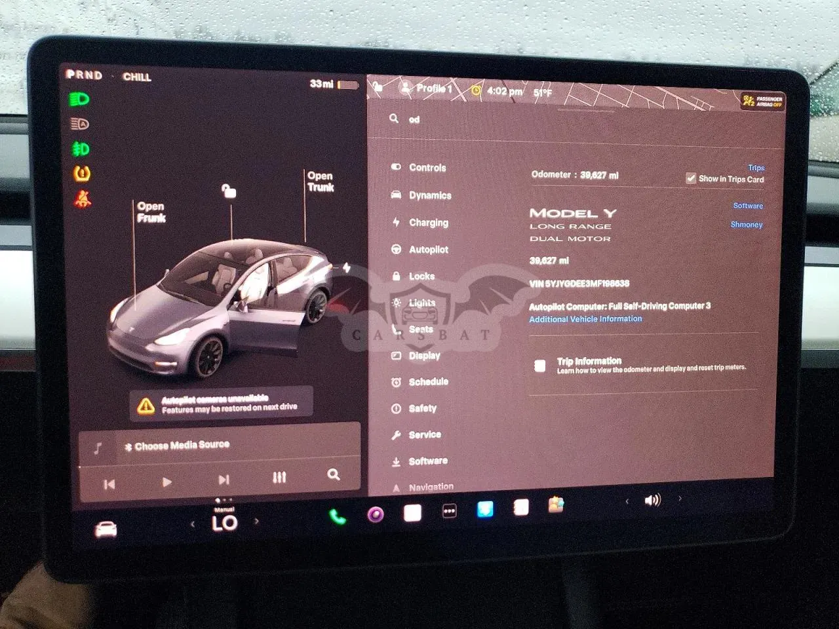Open the Safety menu
This screenshot has height=629, width=839.
pos(414,408)
